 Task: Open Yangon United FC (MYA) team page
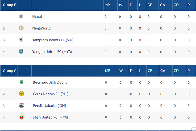pyautogui.click(x=52, y=51)
